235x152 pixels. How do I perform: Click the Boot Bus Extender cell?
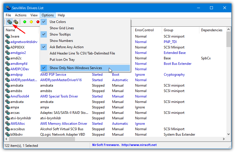pyautogui.click(x=178, y=64)
